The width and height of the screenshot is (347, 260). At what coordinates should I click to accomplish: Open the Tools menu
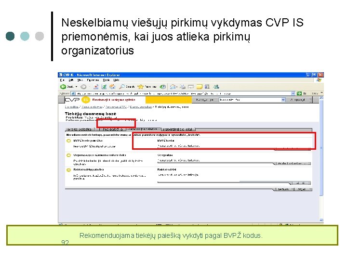pyautogui.click(x=106, y=80)
